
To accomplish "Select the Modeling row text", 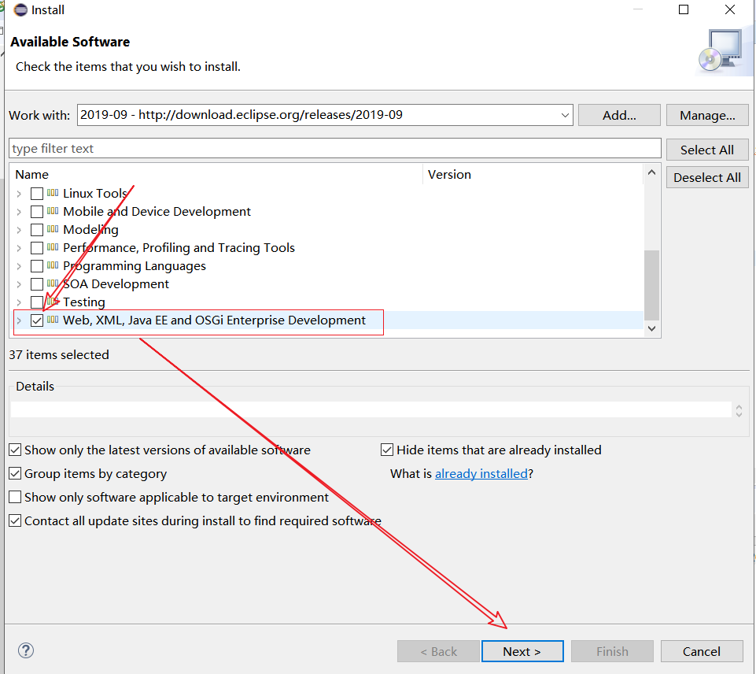I will coord(90,230).
